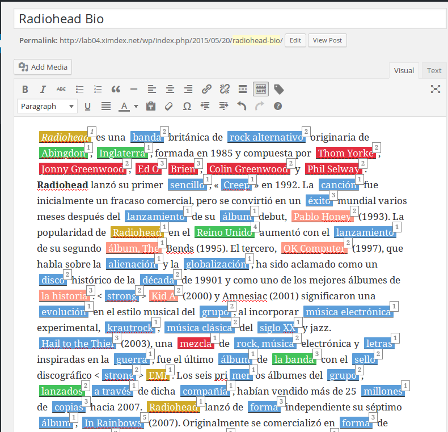The image size is (448, 432).
Task: Click the salmon 'Kid A' annotation
Action: pyautogui.click(x=163, y=296)
